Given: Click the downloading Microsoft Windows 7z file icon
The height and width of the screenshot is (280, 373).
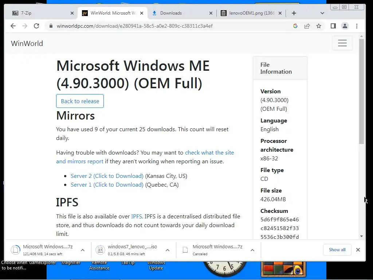Looking at the screenshot, I should [15, 250].
